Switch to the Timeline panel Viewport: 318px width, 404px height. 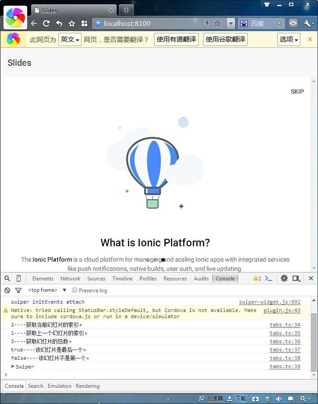[x=122, y=279]
